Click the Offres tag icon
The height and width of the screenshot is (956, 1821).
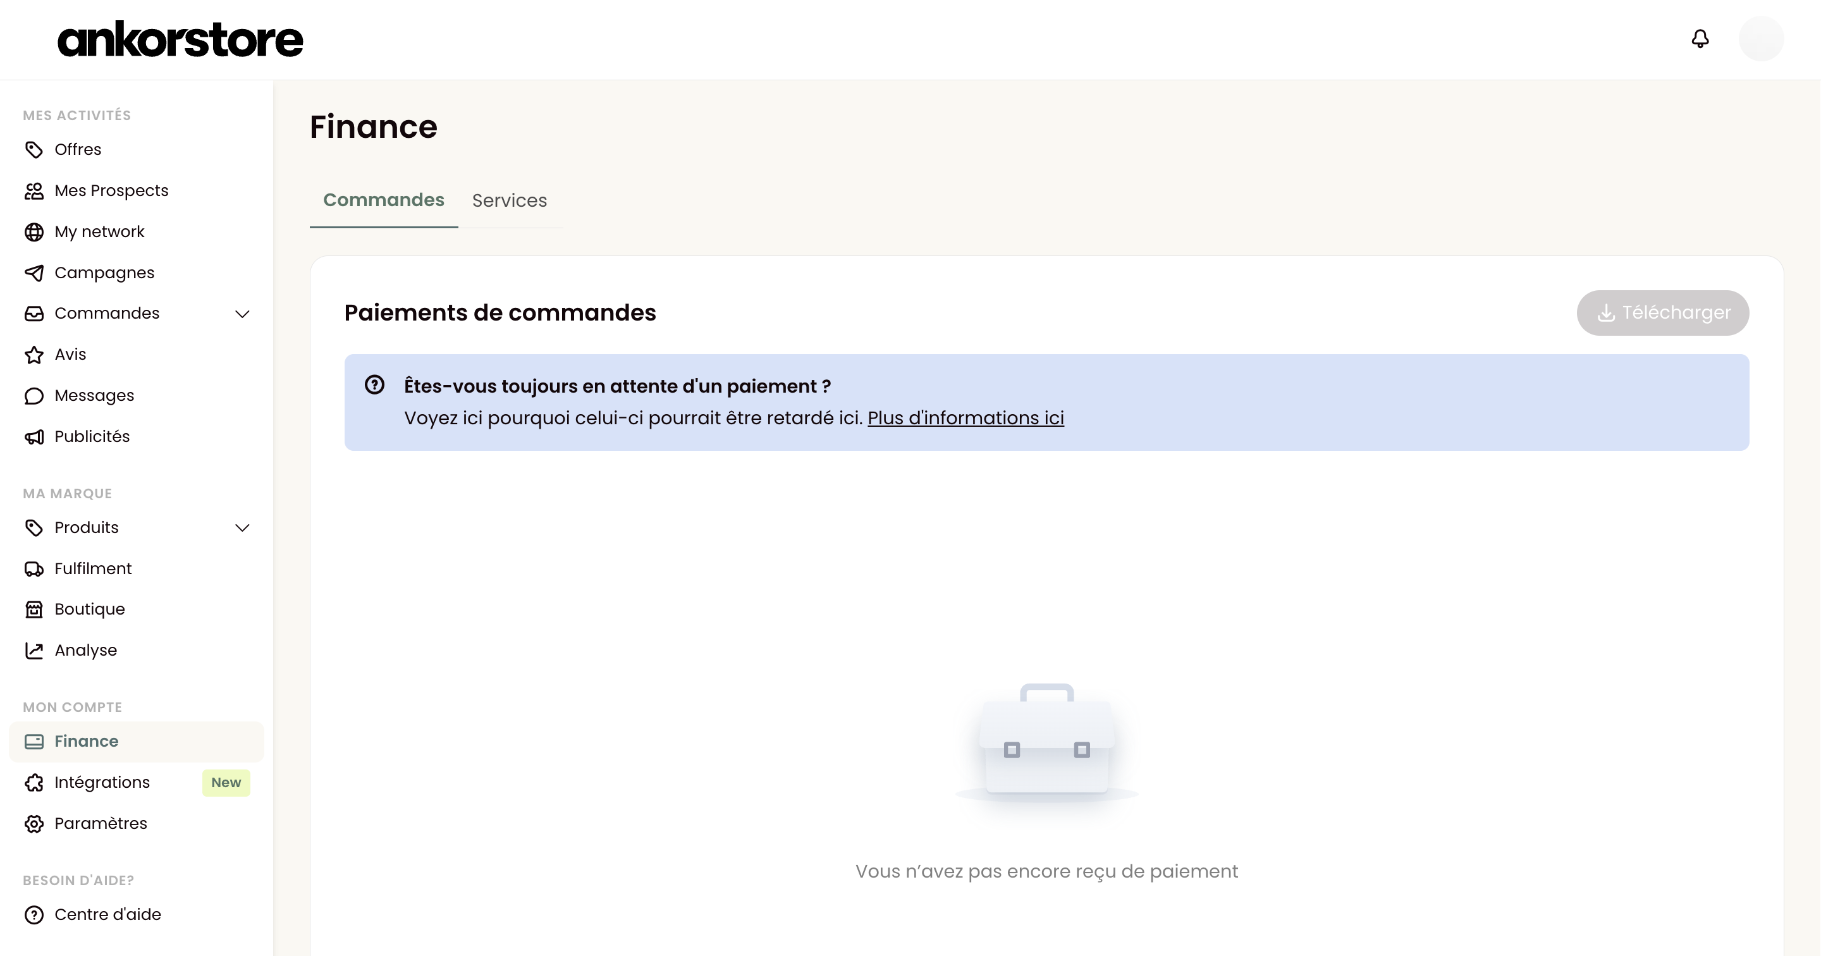34,150
